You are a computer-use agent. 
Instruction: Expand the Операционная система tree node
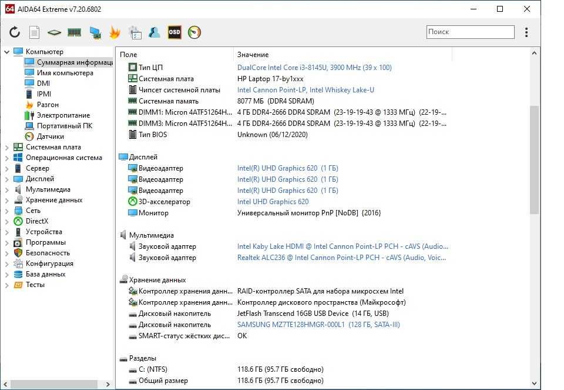(6, 158)
